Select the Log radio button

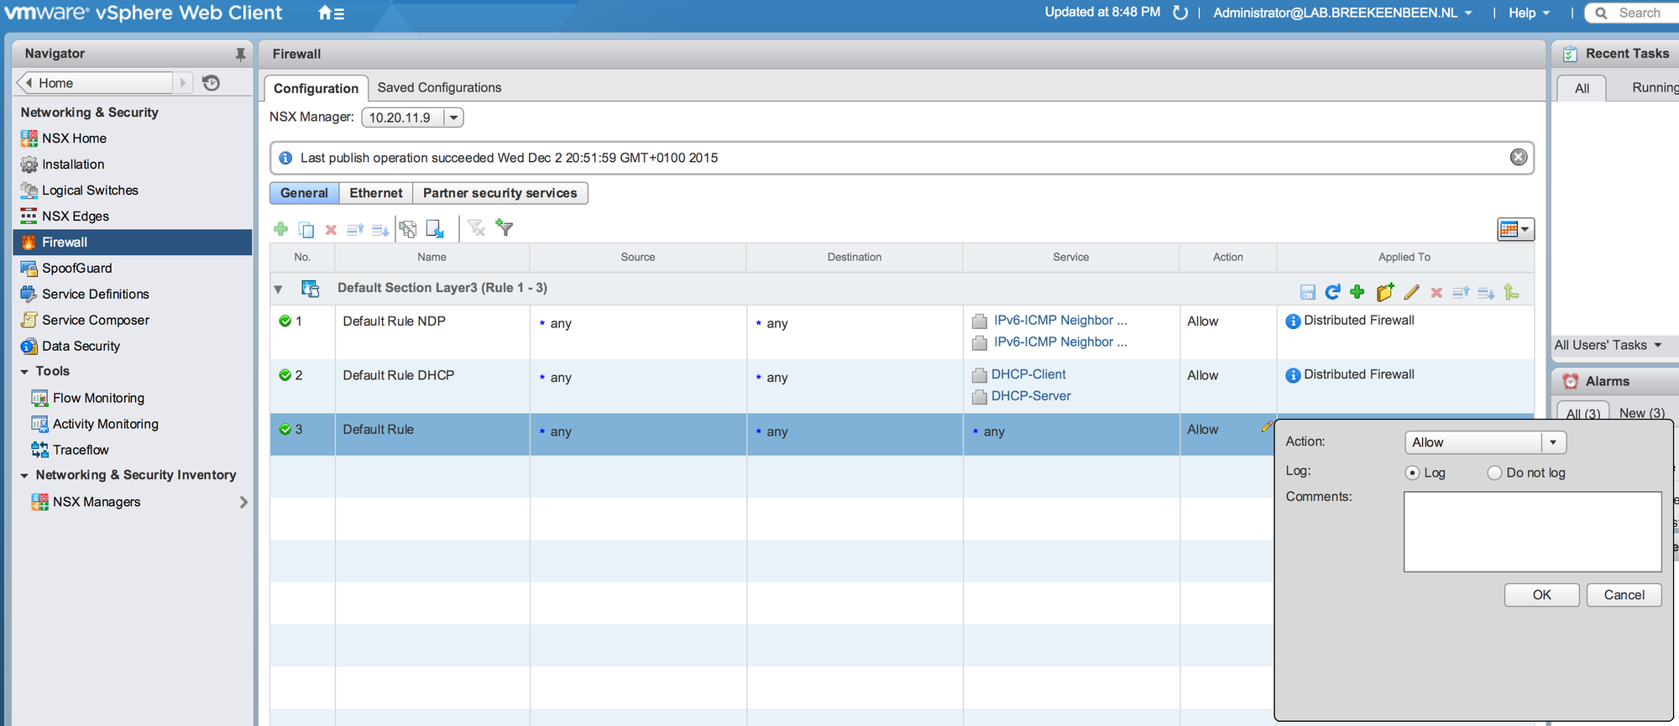(x=1412, y=473)
